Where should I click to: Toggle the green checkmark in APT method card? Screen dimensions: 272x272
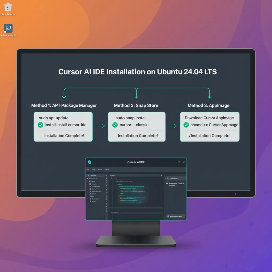40,125
